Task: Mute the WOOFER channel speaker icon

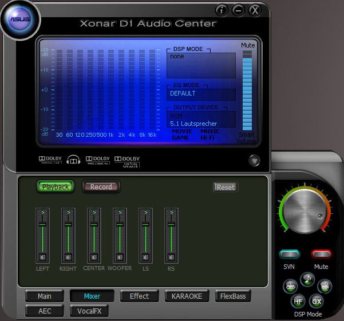Action: (120, 257)
